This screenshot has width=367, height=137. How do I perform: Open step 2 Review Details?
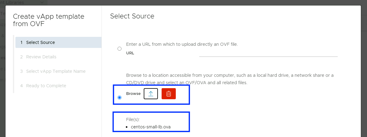pos(41,57)
